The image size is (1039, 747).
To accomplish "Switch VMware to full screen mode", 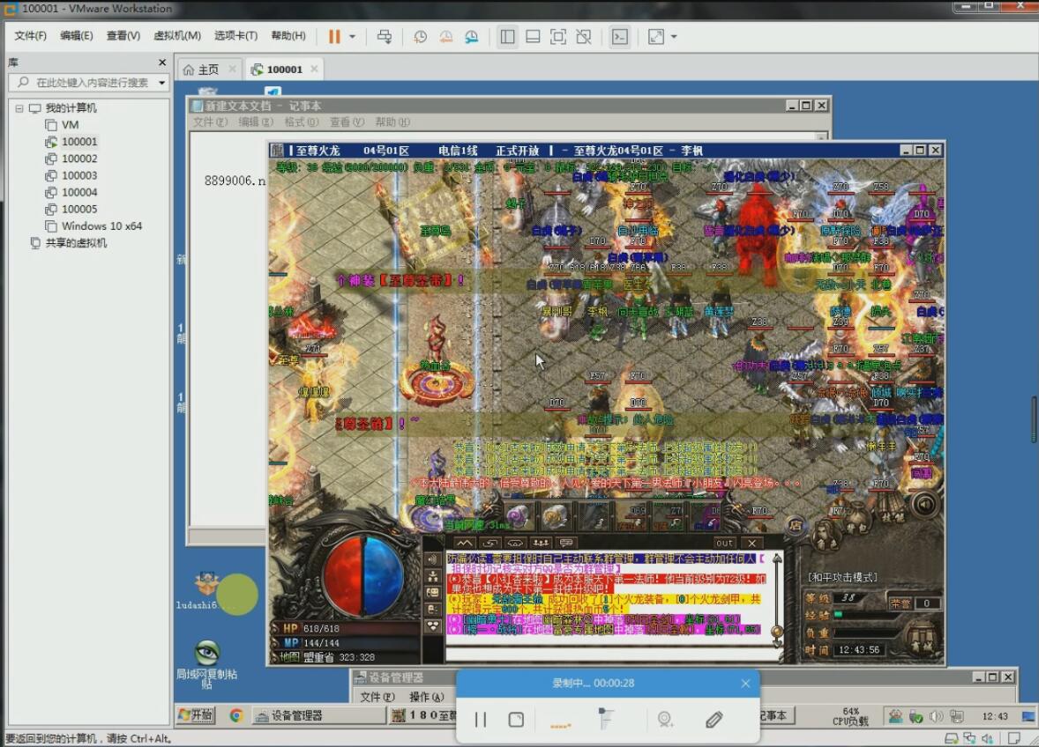I will (558, 36).
